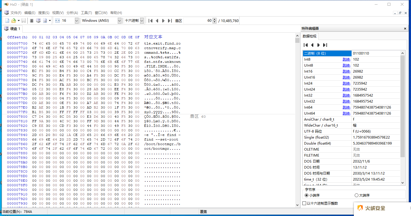This screenshot has width=411, height=216.
Task: Go to next sector in toolbar
Action: [x=163, y=21]
